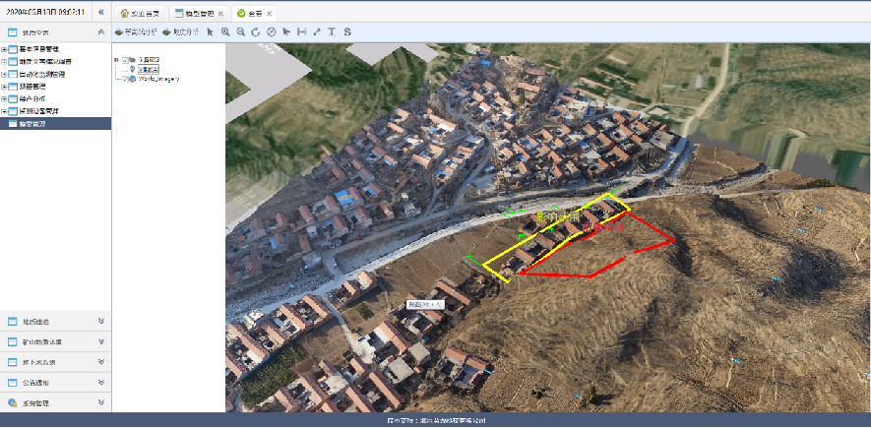This screenshot has height=428, width=871.
Task: Collapse the sidebar with the double-left arrow
Action: (x=100, y=12)
